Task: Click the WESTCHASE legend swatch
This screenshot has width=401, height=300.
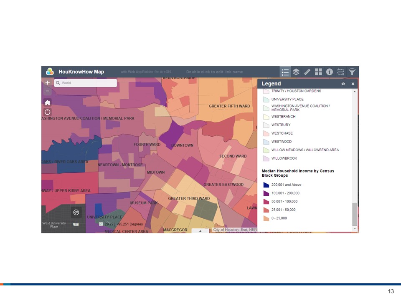Action: coord(266,133)
